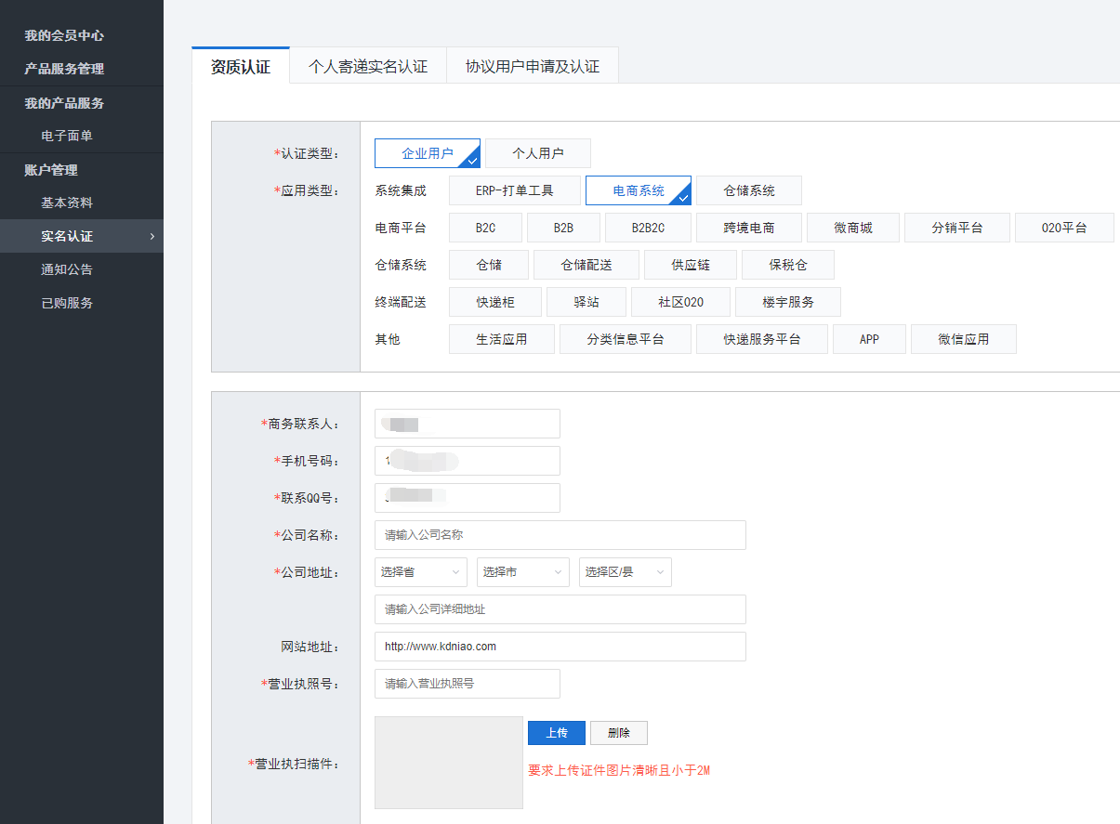Click the 上传 upload button
The width and height of the screenshot is (1120, 824).
click(556, 733)
